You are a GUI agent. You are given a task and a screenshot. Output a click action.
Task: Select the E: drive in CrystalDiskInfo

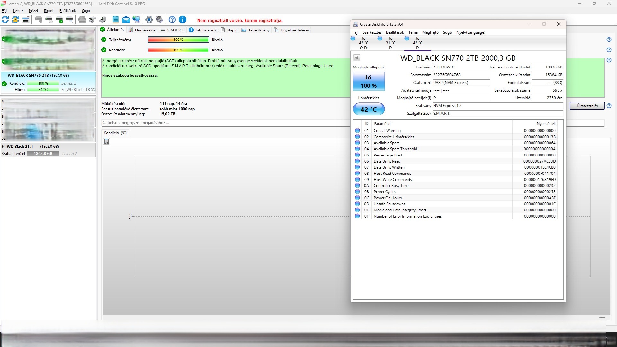[390, 43]
